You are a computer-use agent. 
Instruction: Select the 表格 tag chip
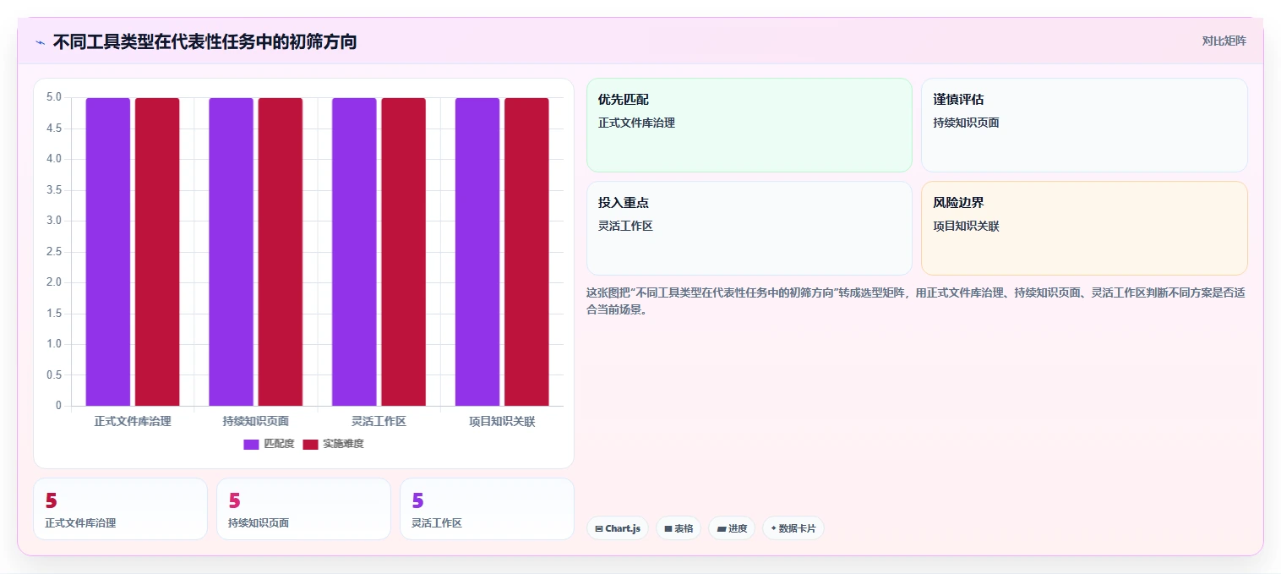[679, 528]
